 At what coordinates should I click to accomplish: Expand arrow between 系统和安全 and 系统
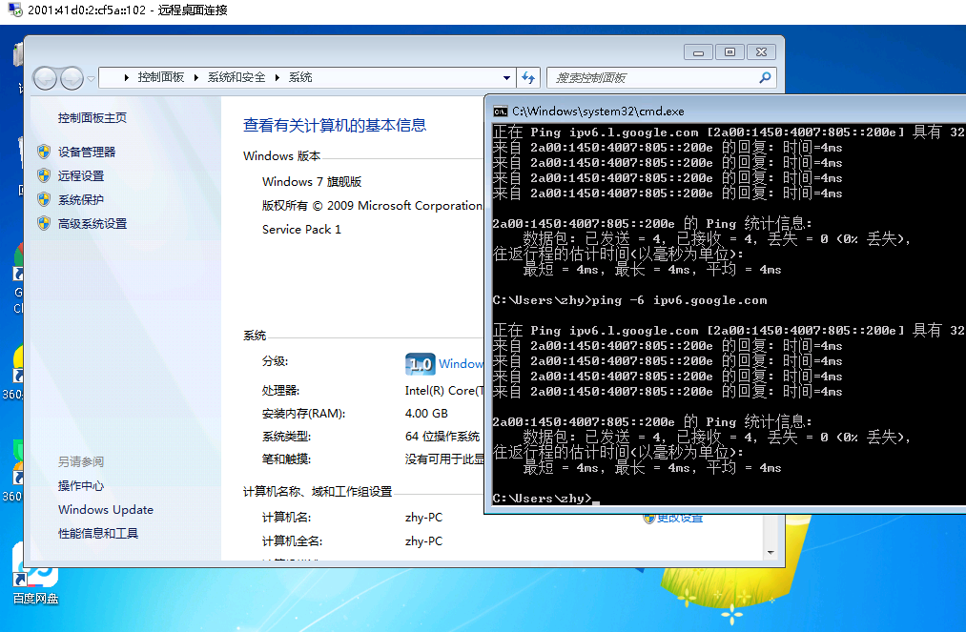point(277,77)
